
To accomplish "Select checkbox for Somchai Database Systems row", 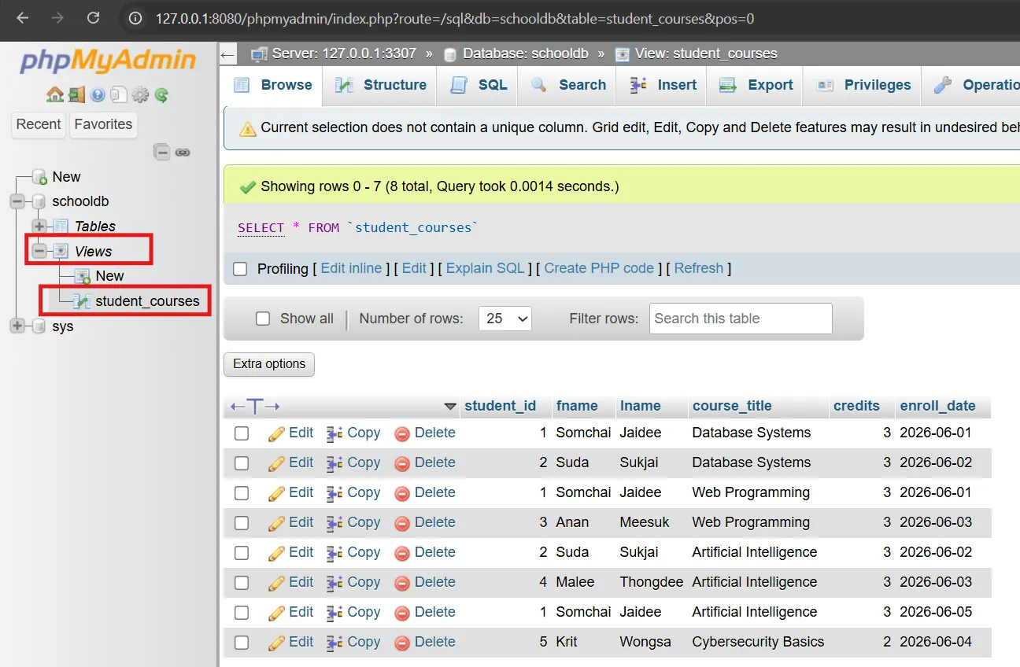I will (242, 433).
